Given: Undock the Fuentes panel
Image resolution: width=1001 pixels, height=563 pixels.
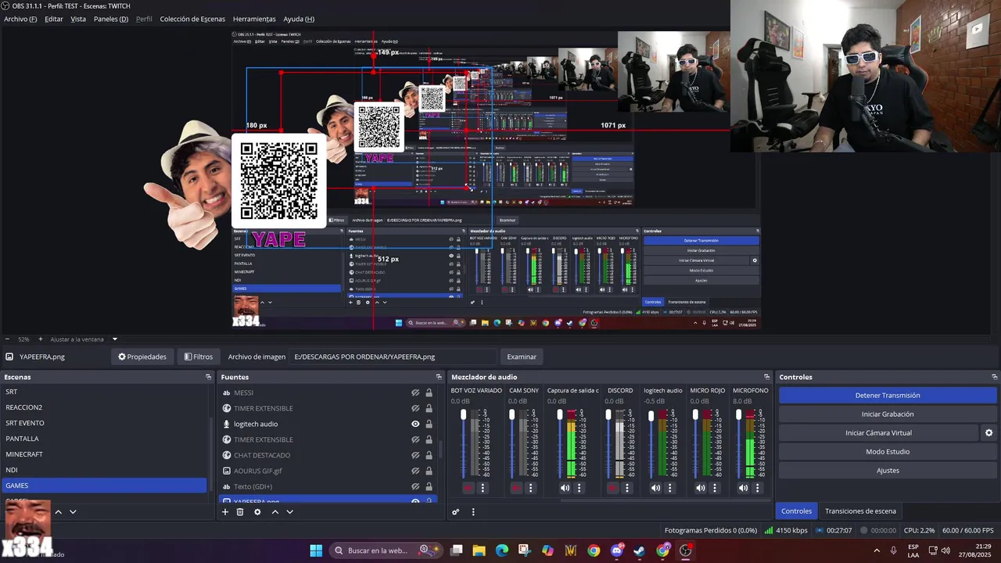Looking at the screenshot, I should click(x=439, y=377).
